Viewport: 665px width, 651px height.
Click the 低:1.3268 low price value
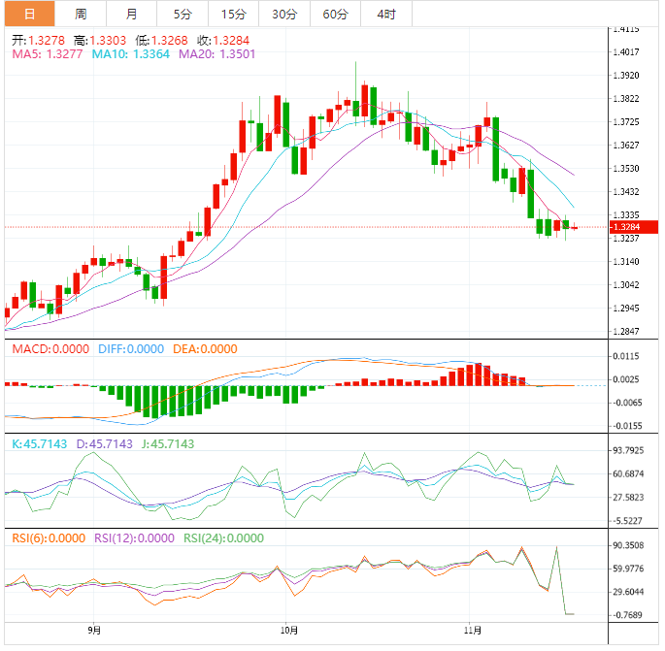click(x=161, y=41)
